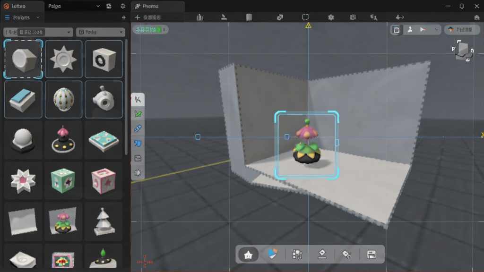Click the plus add icon in viewport toolbar
484x272 pixels.
pyautogui.click(x=138, y=17)
